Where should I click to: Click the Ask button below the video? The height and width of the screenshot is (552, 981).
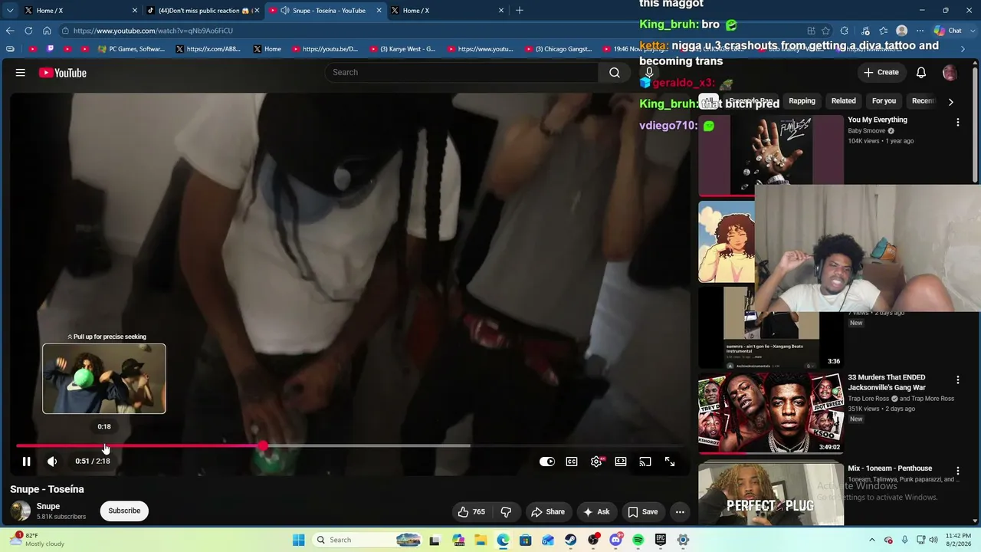(596, 511)
